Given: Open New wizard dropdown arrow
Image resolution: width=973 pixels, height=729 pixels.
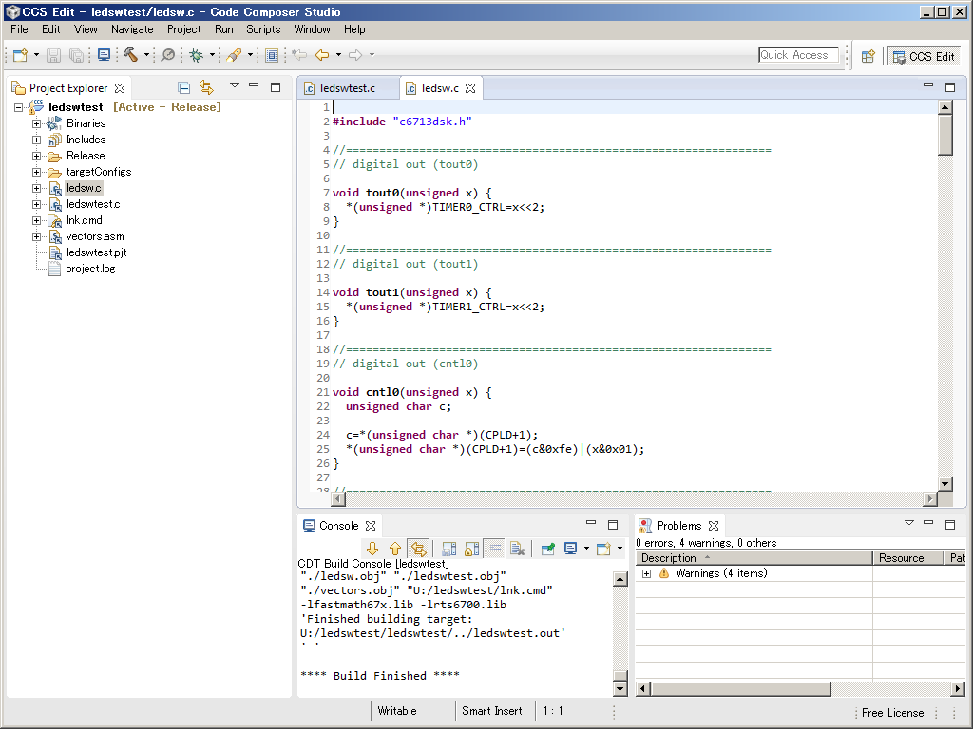Looking at the screenshot, I should tap(36, 55).
